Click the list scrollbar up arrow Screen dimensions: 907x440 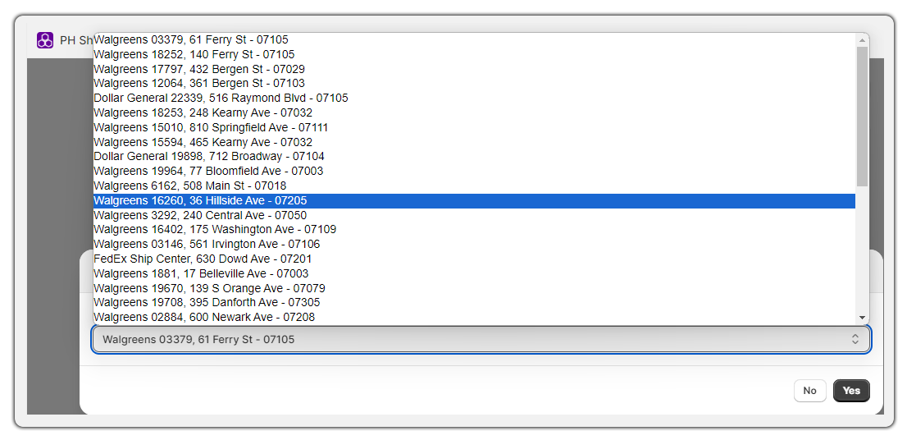pyautogui.click(x=863, y=40)
